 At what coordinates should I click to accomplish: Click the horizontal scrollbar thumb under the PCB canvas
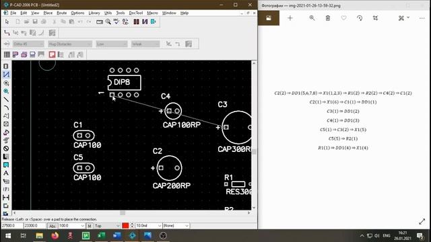point(123,213)
